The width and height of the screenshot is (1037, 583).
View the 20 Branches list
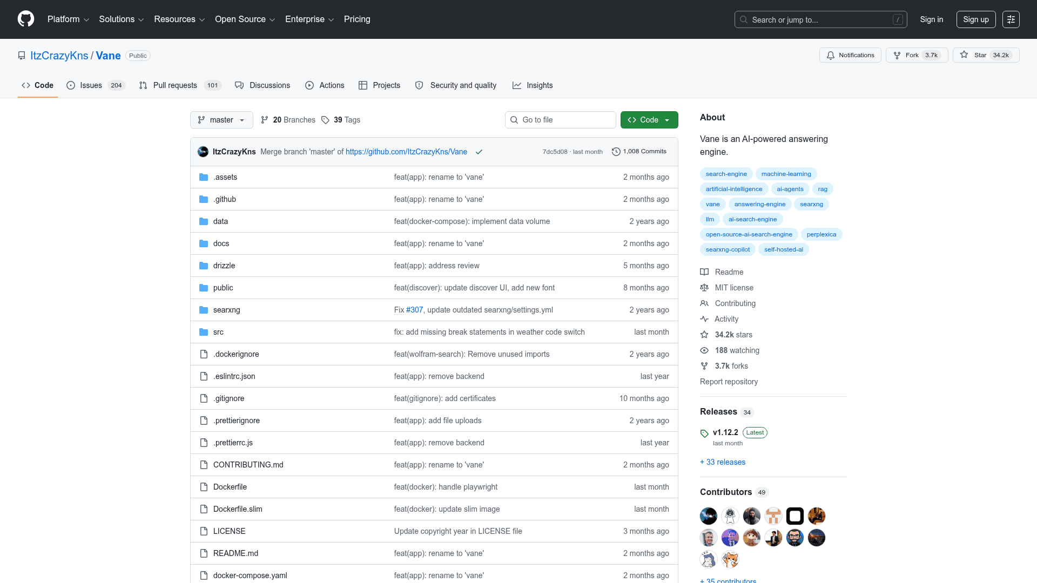point(288,120)
